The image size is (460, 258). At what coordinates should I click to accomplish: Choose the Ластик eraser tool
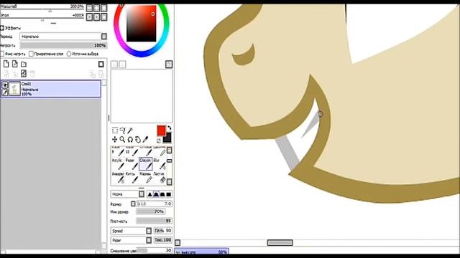pyautogui.click(x=160, y=178)
